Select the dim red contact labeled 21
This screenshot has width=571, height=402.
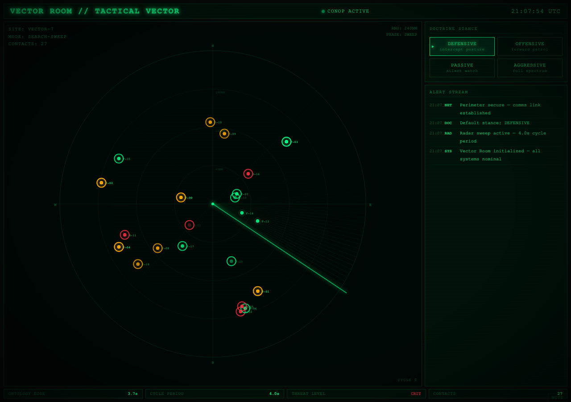coord(189,225)
